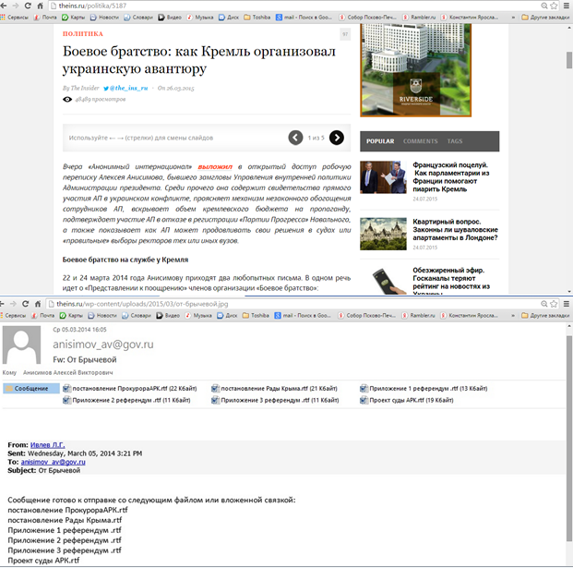Open Обезжиренный эфир article headline
Image resolution: width=573 pixels, height=568 pixels.
point(451,281)
